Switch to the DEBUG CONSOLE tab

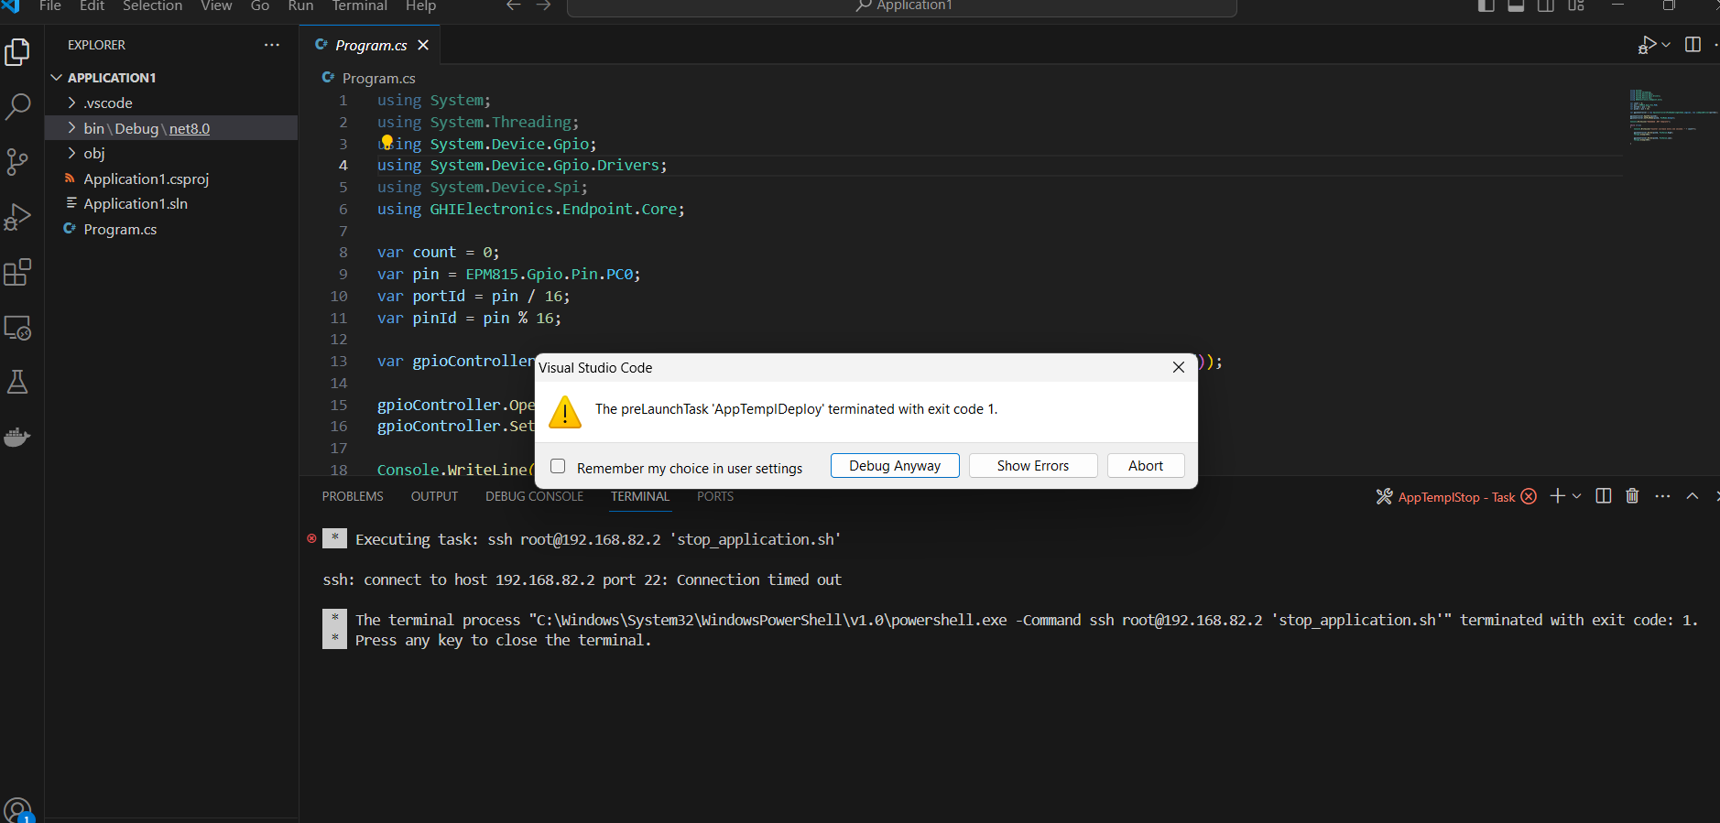click(534, 496)
